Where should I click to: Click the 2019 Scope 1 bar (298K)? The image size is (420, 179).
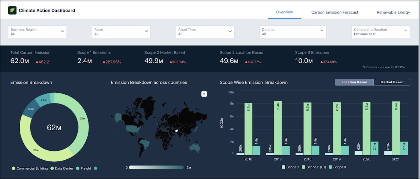click(329, 154)
